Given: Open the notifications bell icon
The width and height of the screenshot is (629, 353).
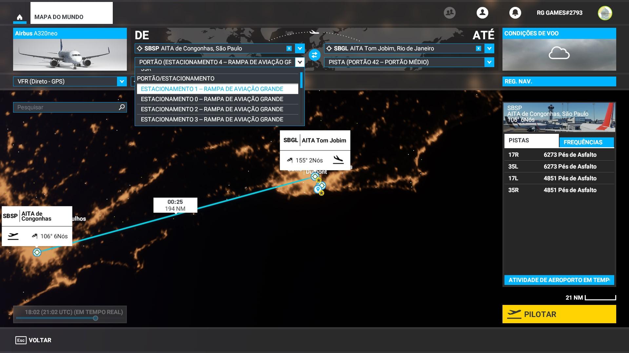Looking at the screenshot, I should 515,13.
